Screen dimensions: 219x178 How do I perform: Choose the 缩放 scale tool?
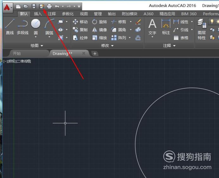[x=99, y=38]
